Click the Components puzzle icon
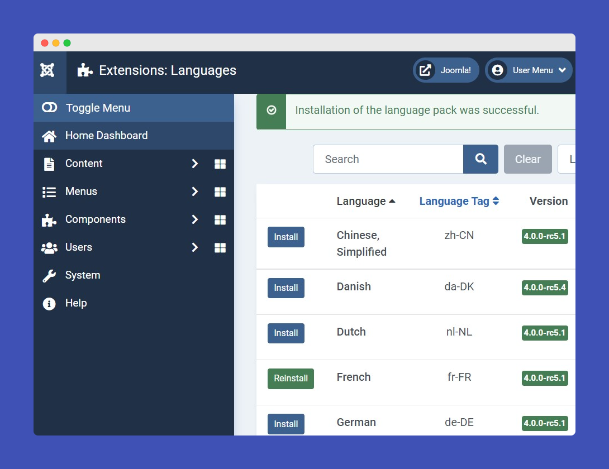The image size is (609, 469). (49, 220)
